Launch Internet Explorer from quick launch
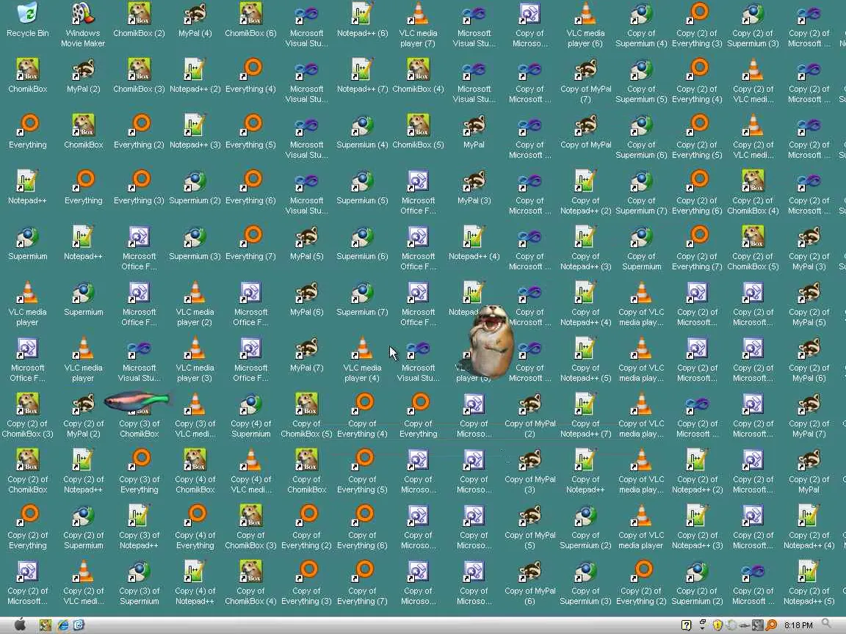 pyautogui.click(x=62, y=625)
